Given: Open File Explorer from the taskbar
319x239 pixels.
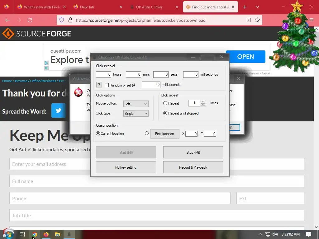Looking at the screenshot, I should click(x=58, y=234).
